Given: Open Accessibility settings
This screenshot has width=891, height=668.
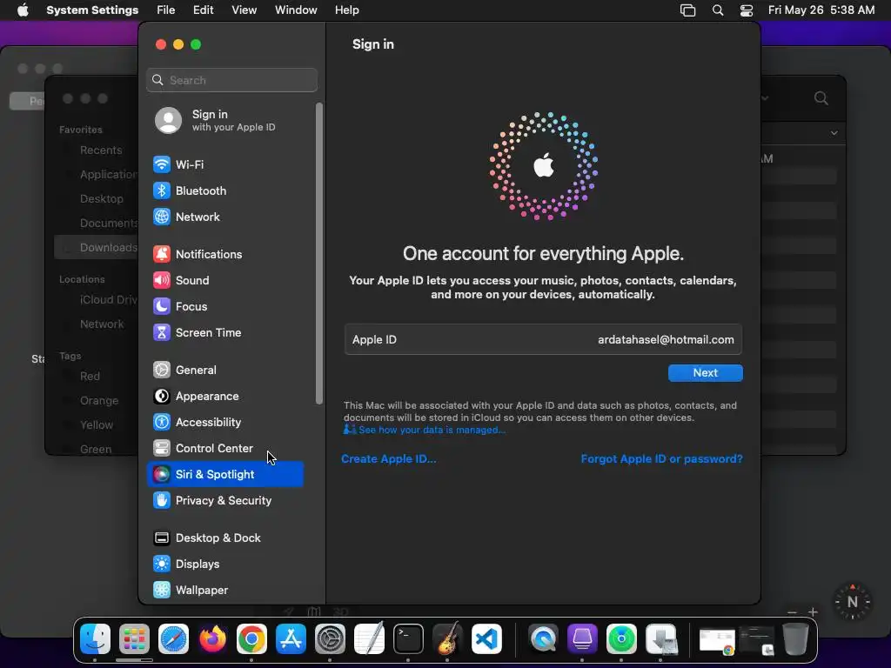Looking at the screenshot, I should tap(225, 423).
